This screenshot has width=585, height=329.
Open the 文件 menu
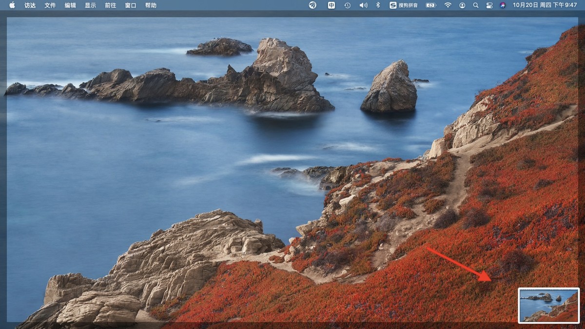(50, 5)
